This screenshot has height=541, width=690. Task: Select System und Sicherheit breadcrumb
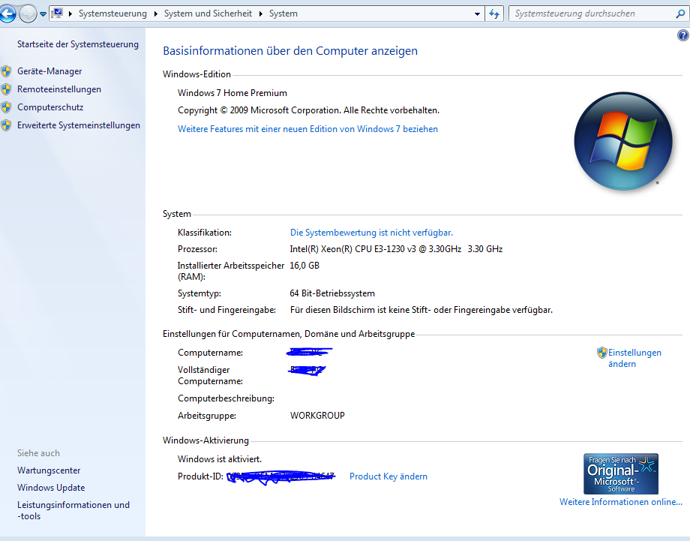coord(208,14)
